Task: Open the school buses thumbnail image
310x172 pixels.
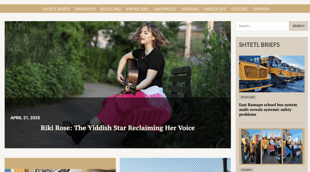Action: (272, 74)
